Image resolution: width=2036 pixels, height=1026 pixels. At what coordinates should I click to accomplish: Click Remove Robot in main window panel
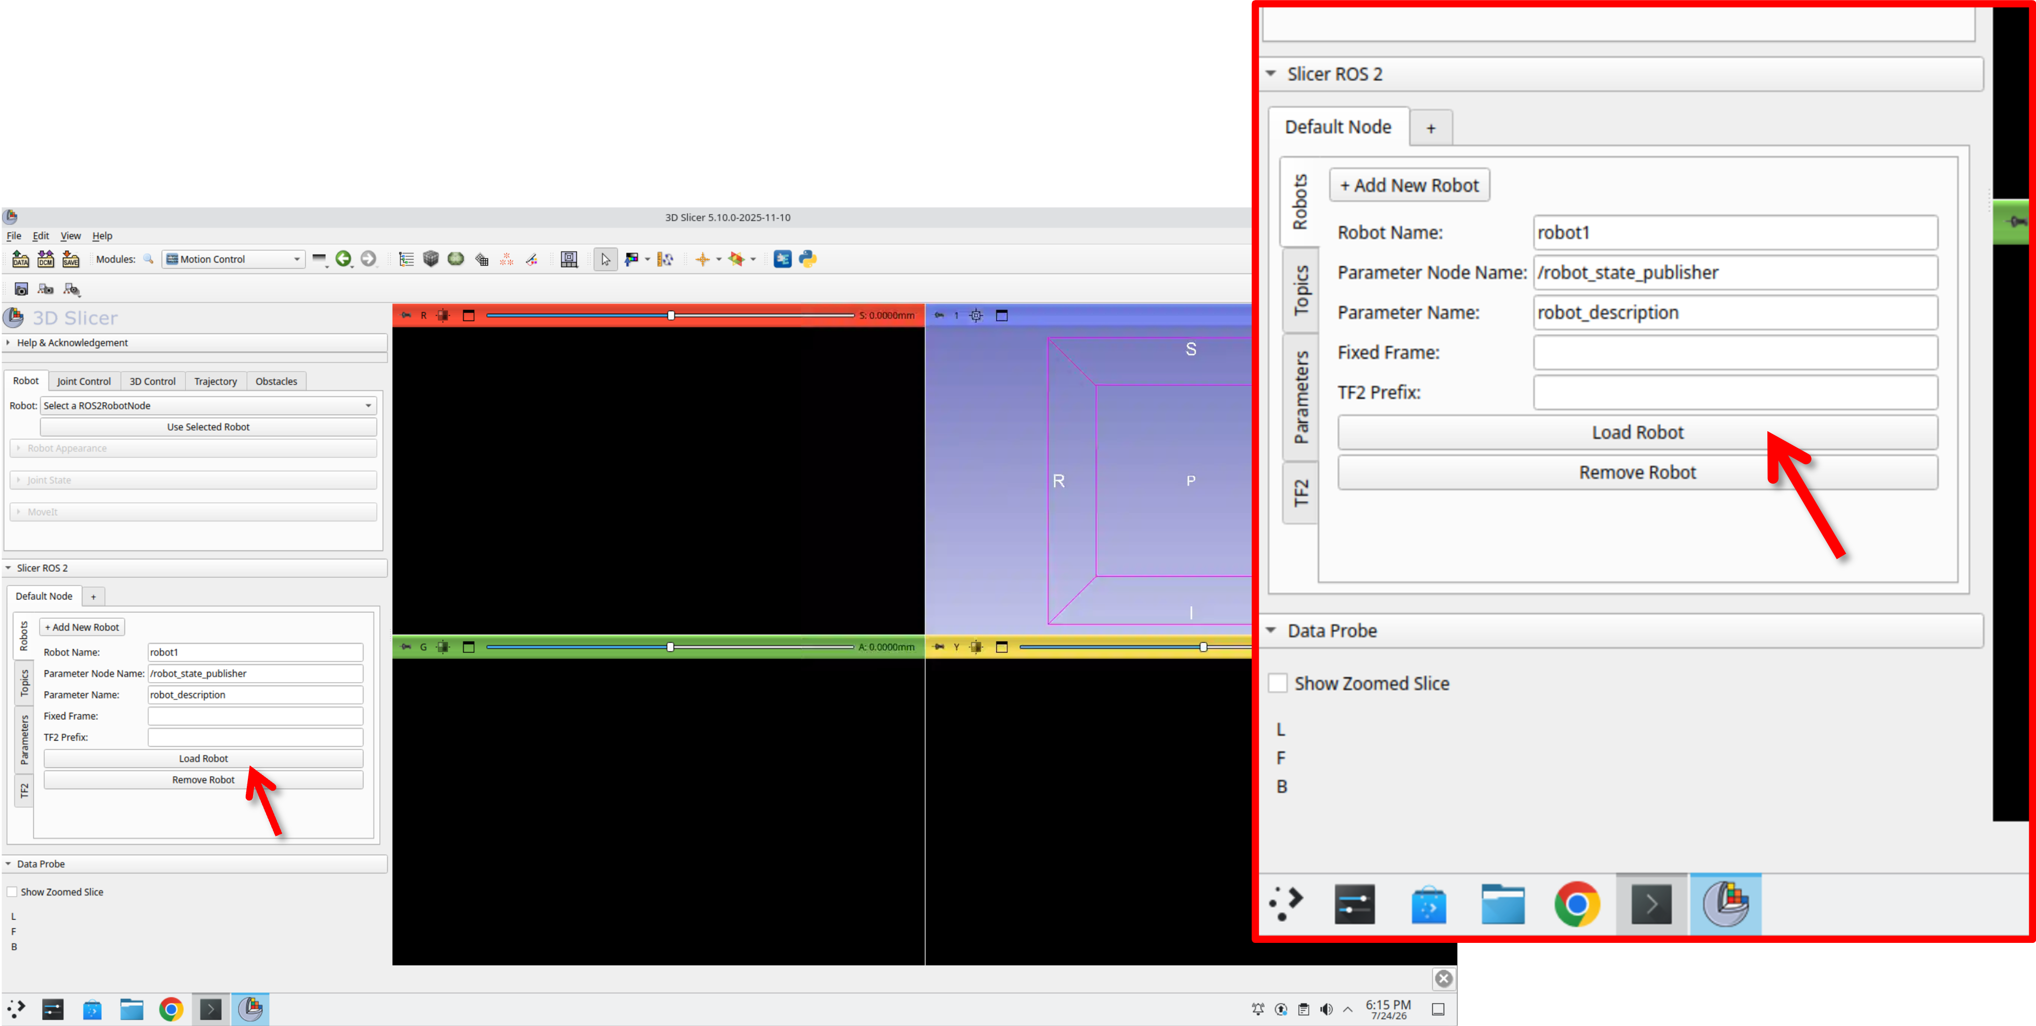pos(203,780)
